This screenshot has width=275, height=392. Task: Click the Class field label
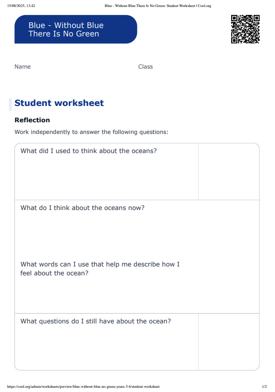pyautogui.click(x=145, y=67)
